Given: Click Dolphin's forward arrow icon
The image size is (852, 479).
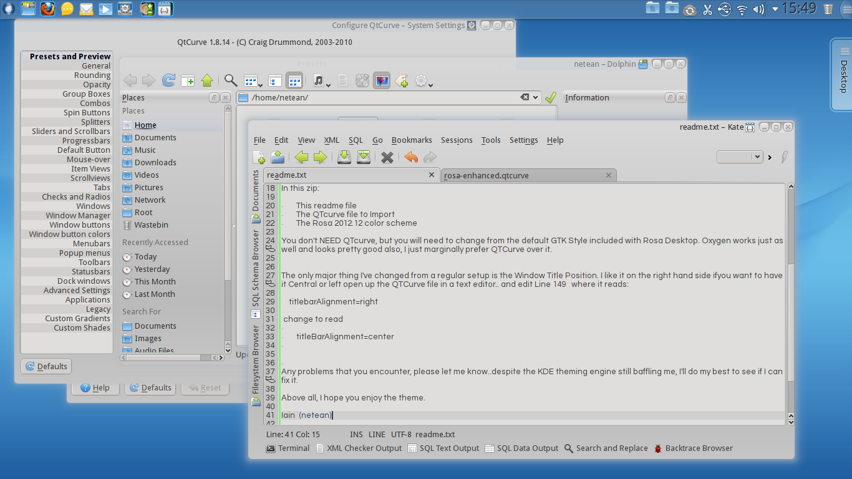Looking at the screenshot, I should (148, 80).
